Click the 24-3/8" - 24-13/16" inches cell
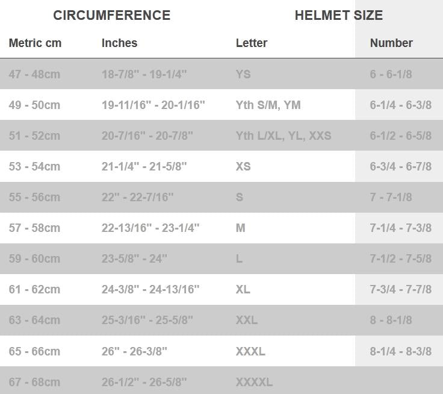This screenshot has width=443, height=394. coord(150,289)
